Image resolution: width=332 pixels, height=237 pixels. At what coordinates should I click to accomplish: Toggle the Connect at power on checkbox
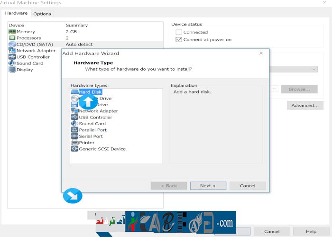[x=179, y=39]
